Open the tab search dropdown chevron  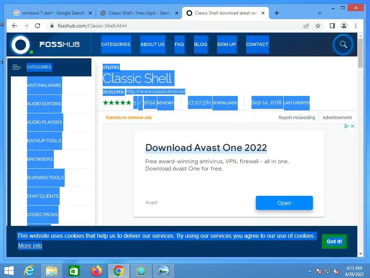(x=320, y=13)
